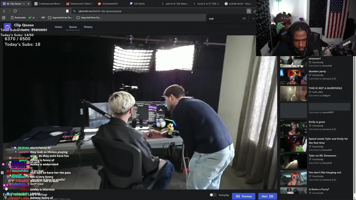Click the 'streamer?' clip thumbnail
356x200 pixels.
pyautogui.click(x=293, y=62)
